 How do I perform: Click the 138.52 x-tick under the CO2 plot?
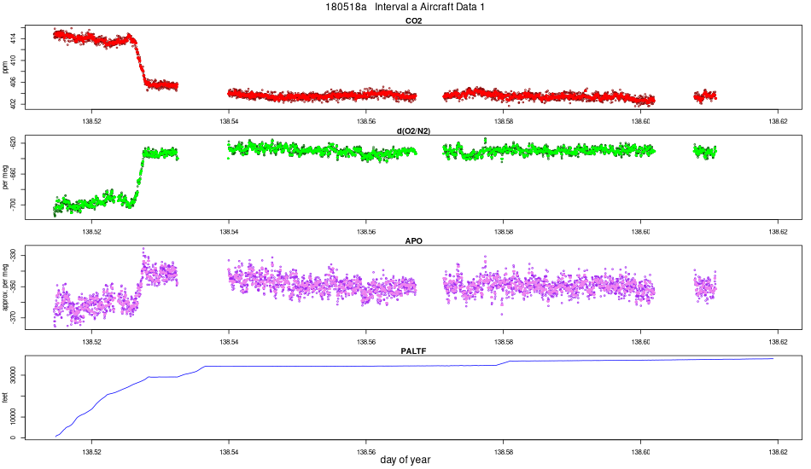point(91,121)
